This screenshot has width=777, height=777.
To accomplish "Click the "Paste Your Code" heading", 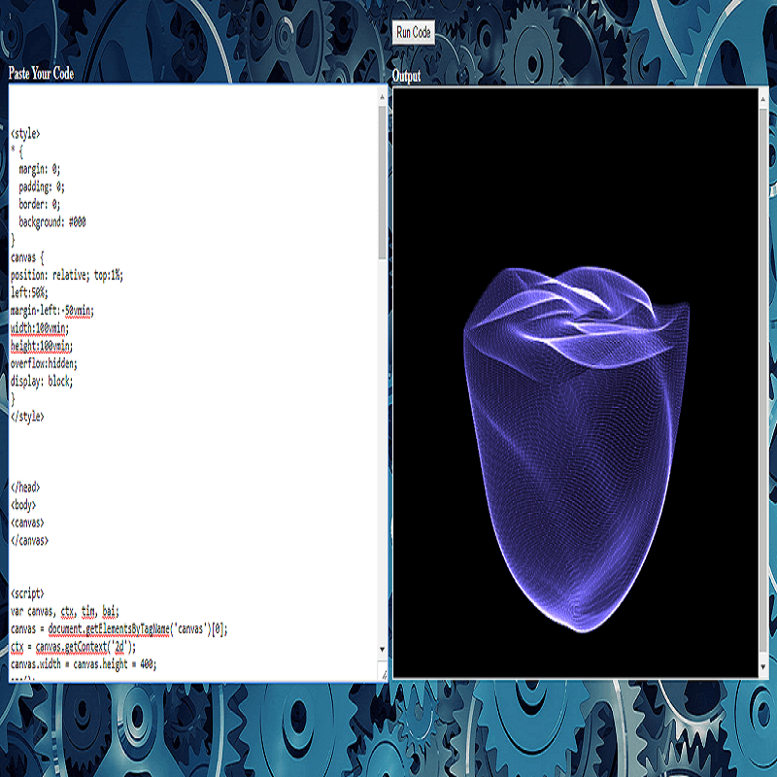I will pos(41,74).
